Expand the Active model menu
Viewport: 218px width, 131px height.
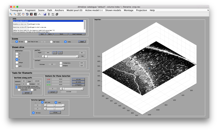[x=94, y=10]
